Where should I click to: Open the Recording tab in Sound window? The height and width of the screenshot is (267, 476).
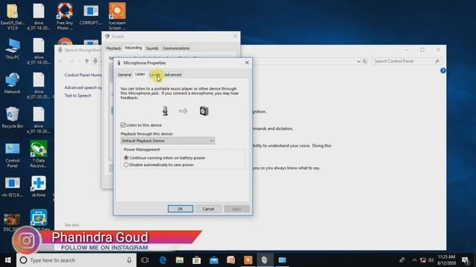pyautogui.click(x=133, y=47)
